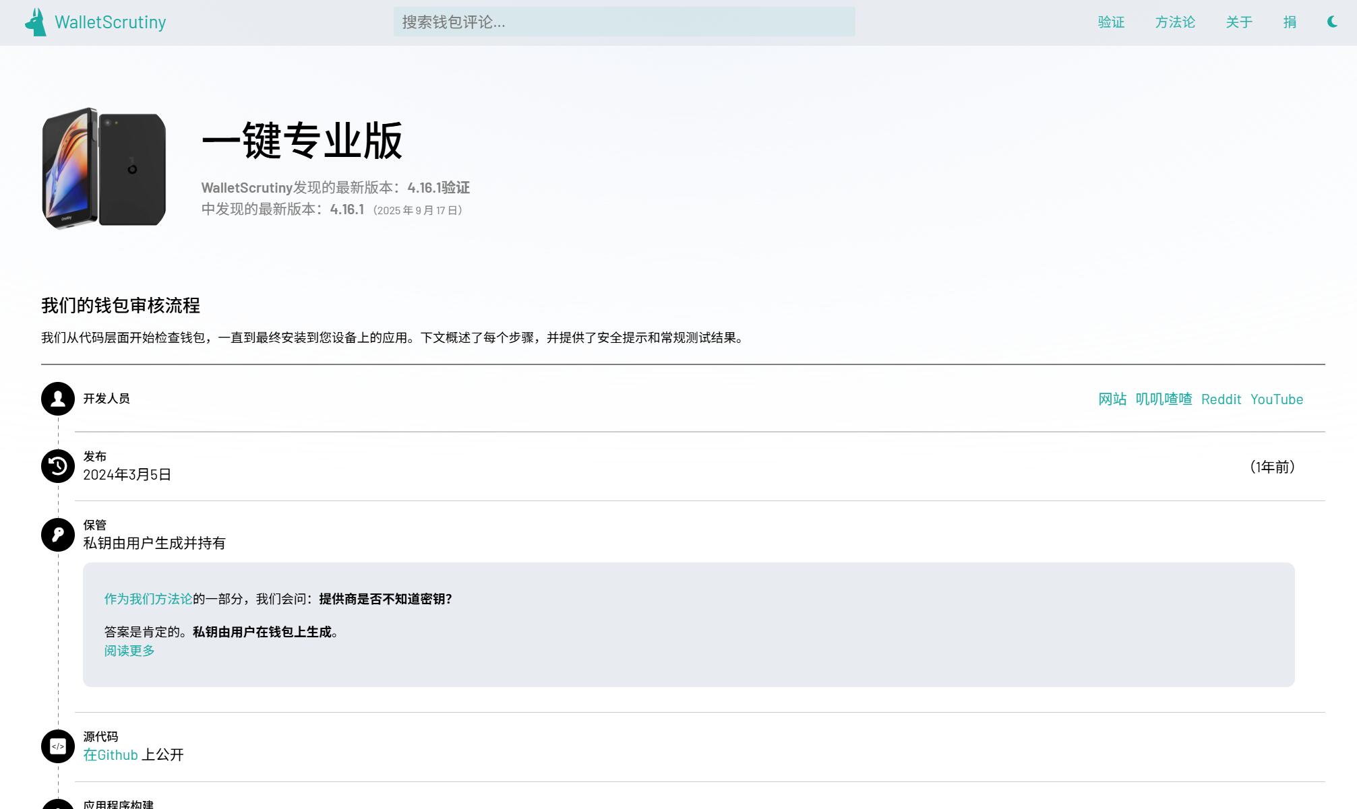This screenshot has height=809, width=1357.
Task: Click the OneKey Pro device image
Action: pos(104,168)
